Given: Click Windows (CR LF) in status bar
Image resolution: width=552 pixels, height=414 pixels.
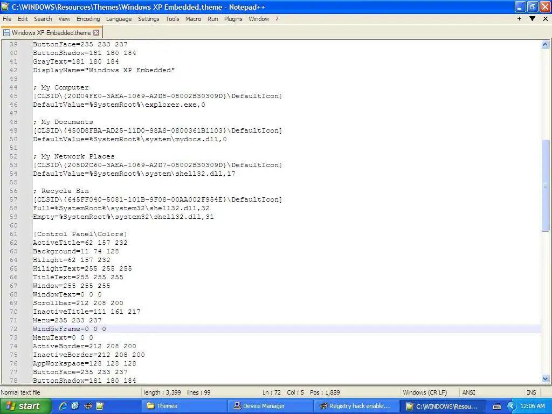Looking at the screenshot, I should tap(425, 392).
